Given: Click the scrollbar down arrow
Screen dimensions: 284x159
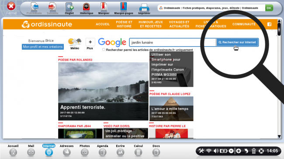Looking at the screenshot, I should pos(279,136).
